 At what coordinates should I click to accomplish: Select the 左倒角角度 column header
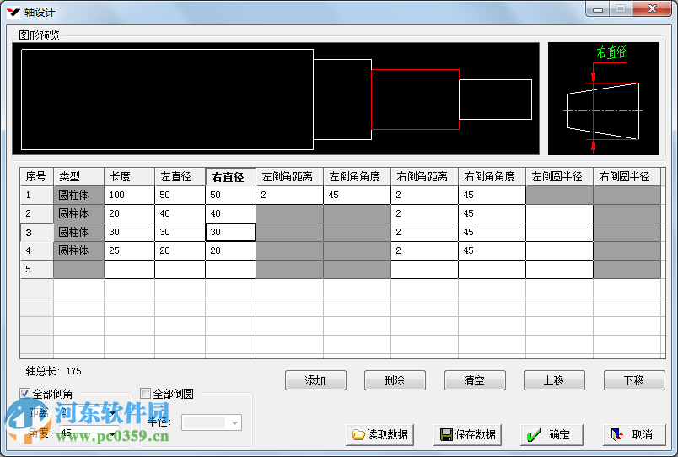point(358,177)
